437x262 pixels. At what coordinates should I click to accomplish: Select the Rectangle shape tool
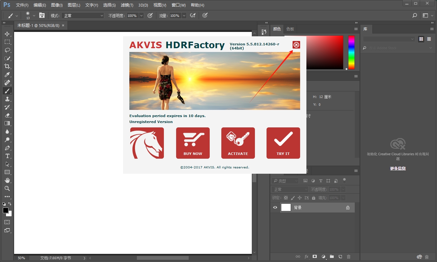7,172
